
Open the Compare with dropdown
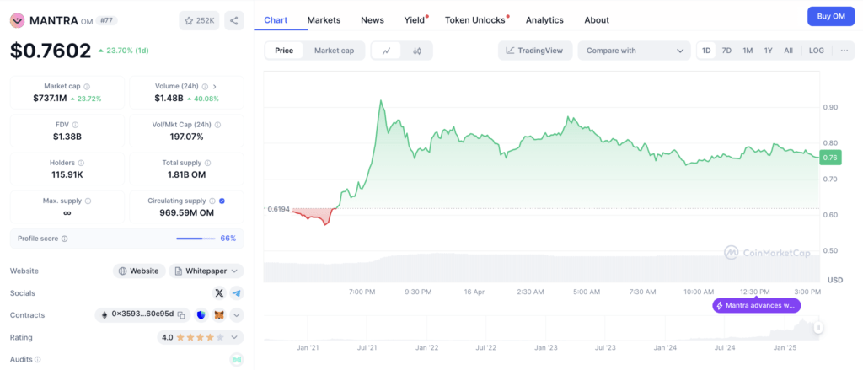(x=634, y=51)
